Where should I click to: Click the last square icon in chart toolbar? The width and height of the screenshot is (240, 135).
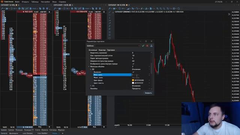(x=178, y=9)
